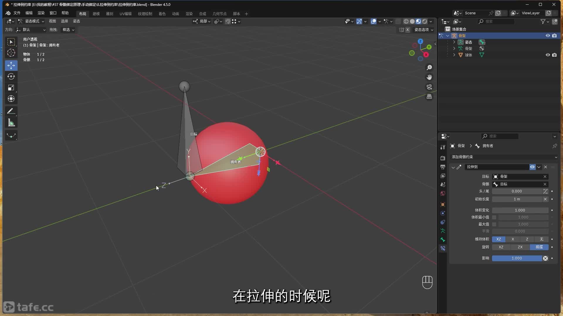The width and height of the screenshot is (563, 316).
Task: Toggle camera view icon
Action: click(x=429, y=87)
